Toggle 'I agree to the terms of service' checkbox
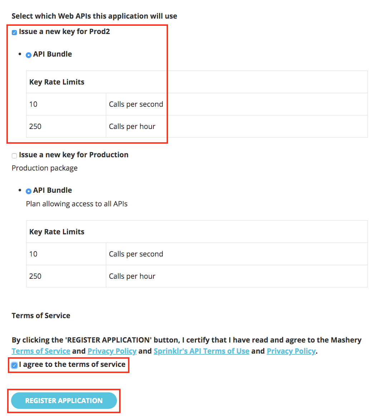Screen dimensions: 379x416 (14, 365)
